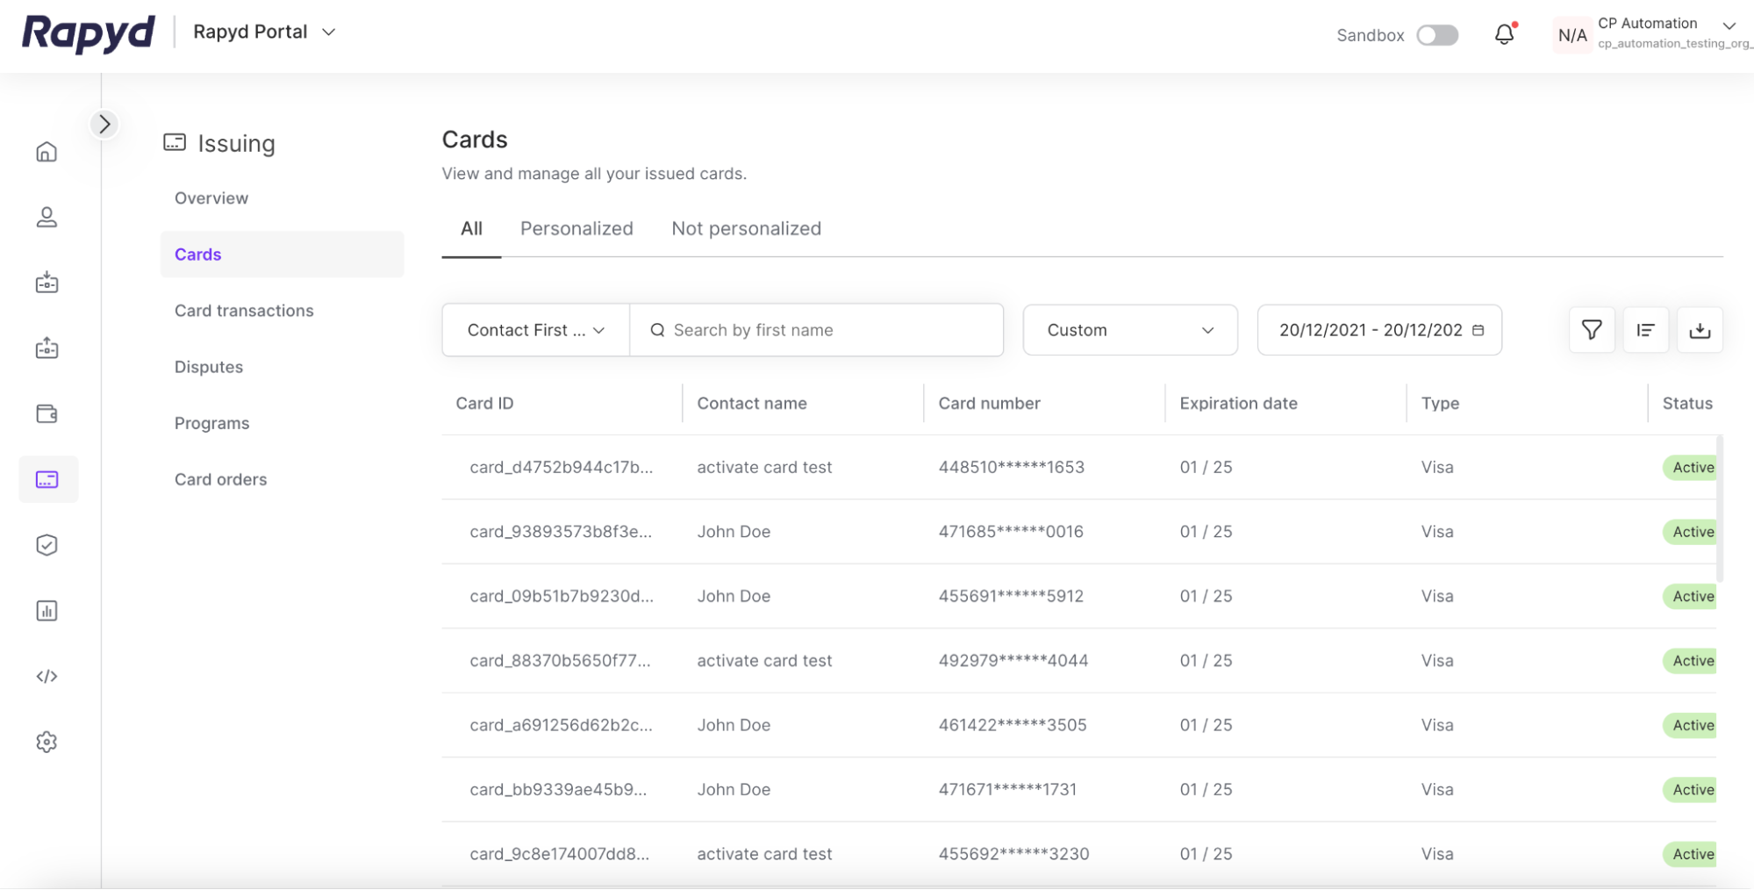This screenshot has width=1754, height=890.
Task: Switch to the Personalized tab
Action: (576, 229)
